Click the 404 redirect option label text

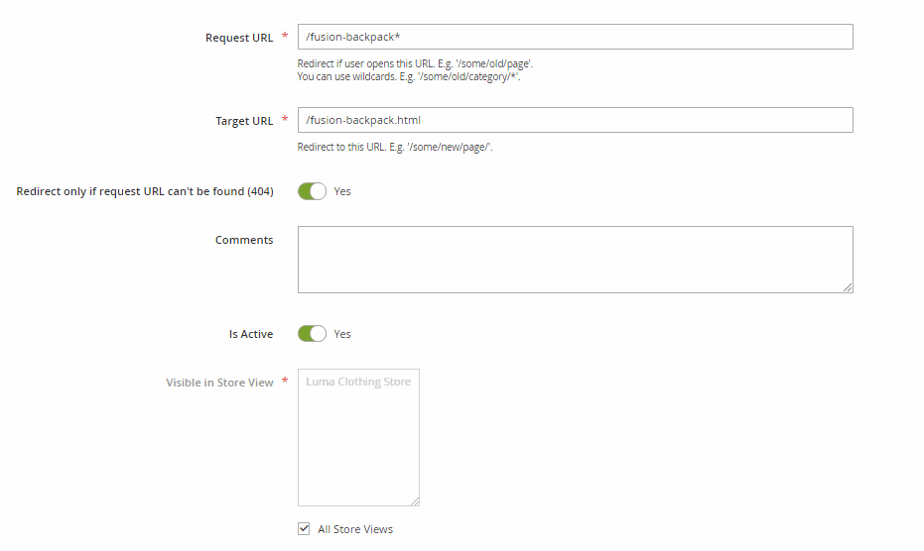(145, 191)
